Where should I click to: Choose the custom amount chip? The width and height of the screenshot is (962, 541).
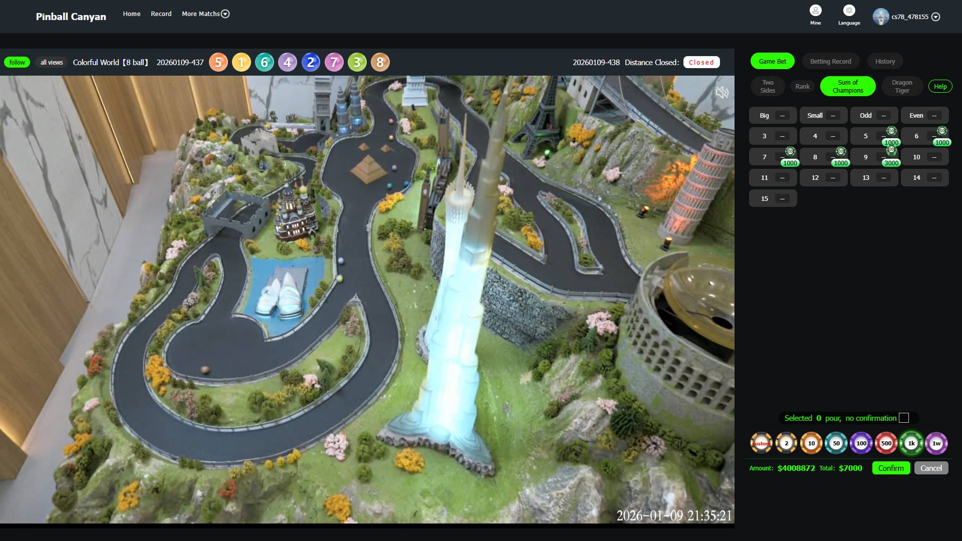click(x=761, y=443)
